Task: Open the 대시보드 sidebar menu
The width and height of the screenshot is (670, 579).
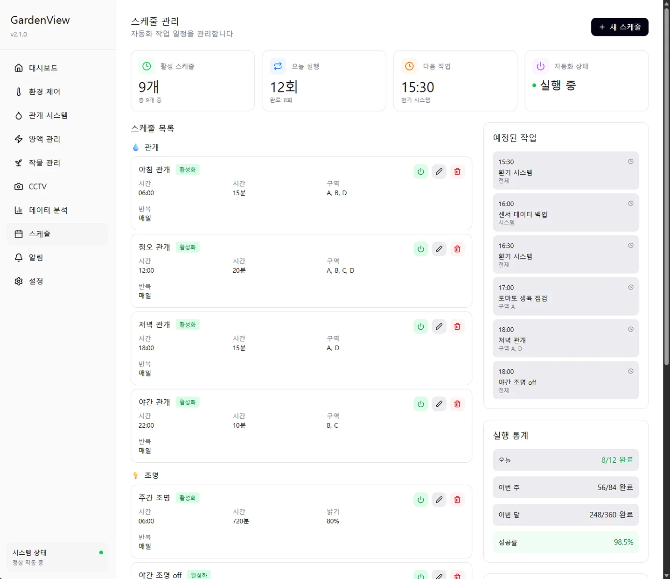Action: point(57,68)
